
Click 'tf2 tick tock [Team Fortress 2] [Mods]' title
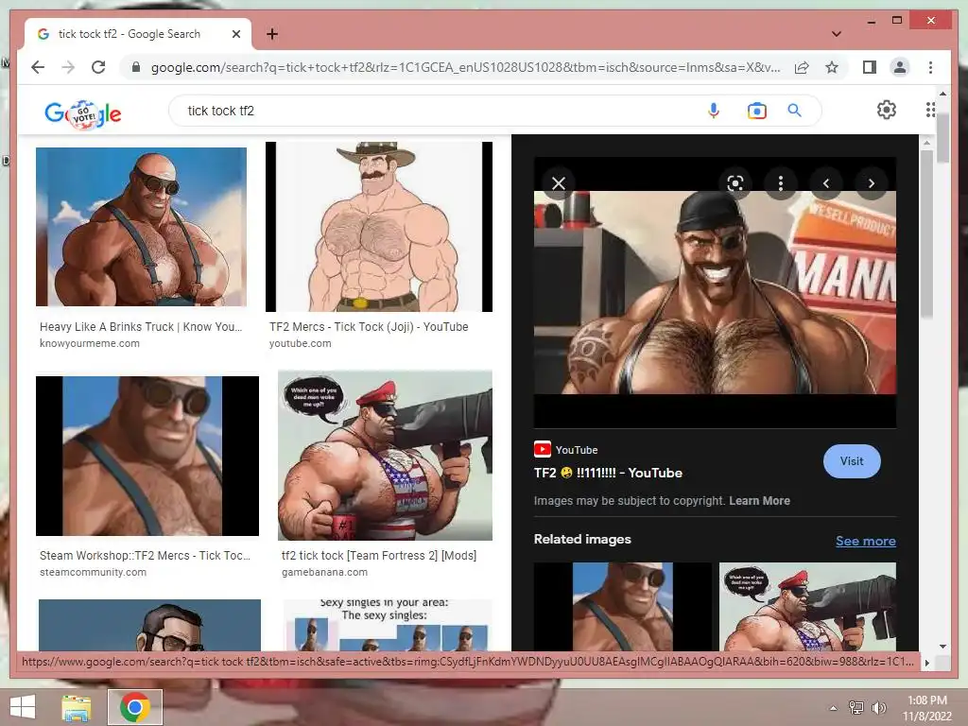(x=379, y=556)
